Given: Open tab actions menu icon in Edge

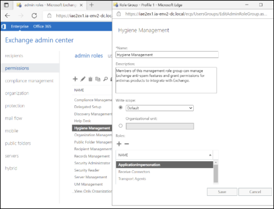Looking at the screenshot, I should [x=6, y=5].
